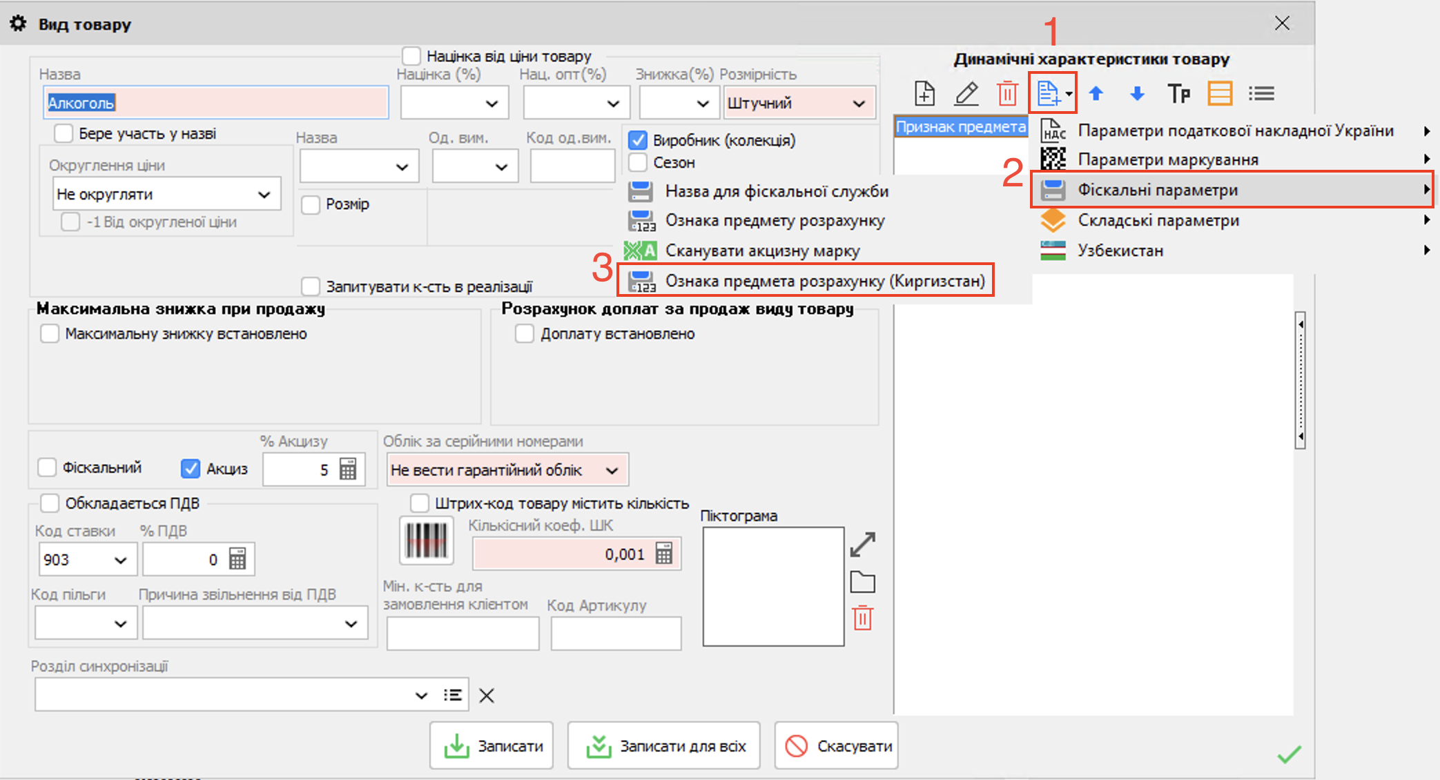The height and width of the screenshot is (780, 1440).
Task: Enable the Фіскальний checkbox
Action: point(48,467)
